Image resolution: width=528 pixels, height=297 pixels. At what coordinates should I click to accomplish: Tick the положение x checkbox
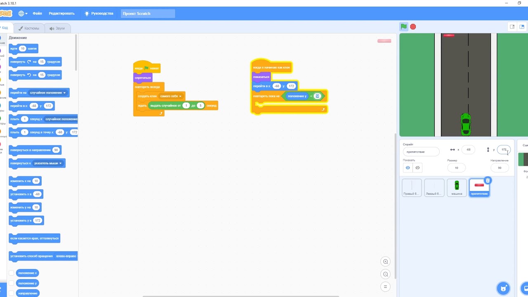[12, 273]
